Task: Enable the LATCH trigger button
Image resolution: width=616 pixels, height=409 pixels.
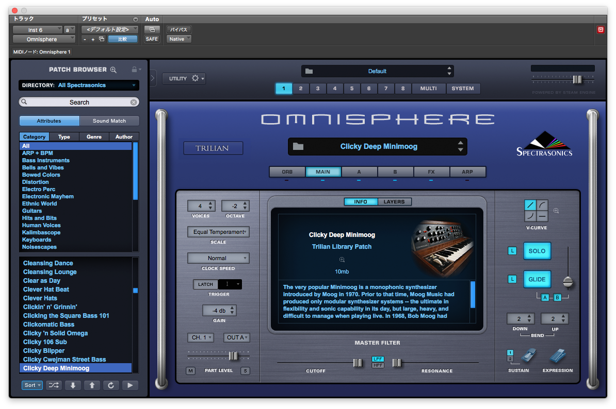Action: click(205, 284)
